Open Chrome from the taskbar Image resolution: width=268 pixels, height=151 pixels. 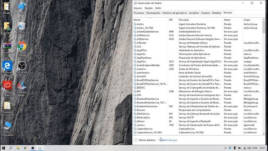pos(25,148)
